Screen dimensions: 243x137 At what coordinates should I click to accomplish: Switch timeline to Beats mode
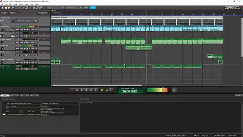[x=93, y=8]
